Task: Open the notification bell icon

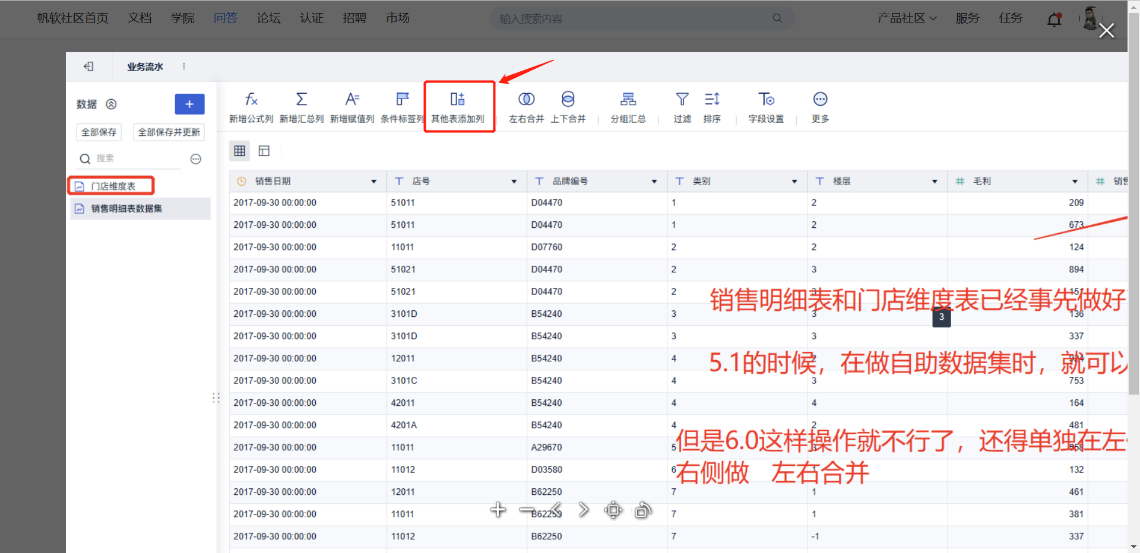Action: (1054, 20)
